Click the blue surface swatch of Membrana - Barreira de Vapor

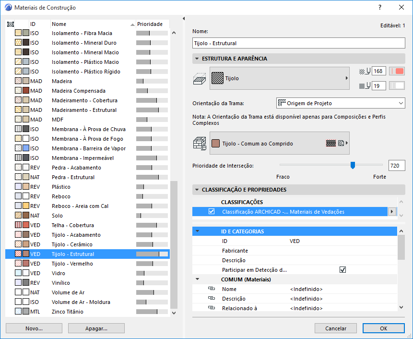tap(26, 148)
